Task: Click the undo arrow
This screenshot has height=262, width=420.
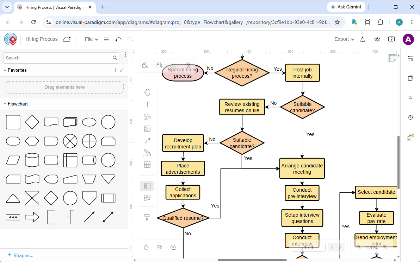Action: pos(118,39)
